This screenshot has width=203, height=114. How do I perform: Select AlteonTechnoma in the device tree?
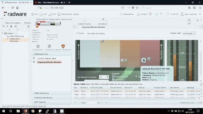[x=17, y=36]
